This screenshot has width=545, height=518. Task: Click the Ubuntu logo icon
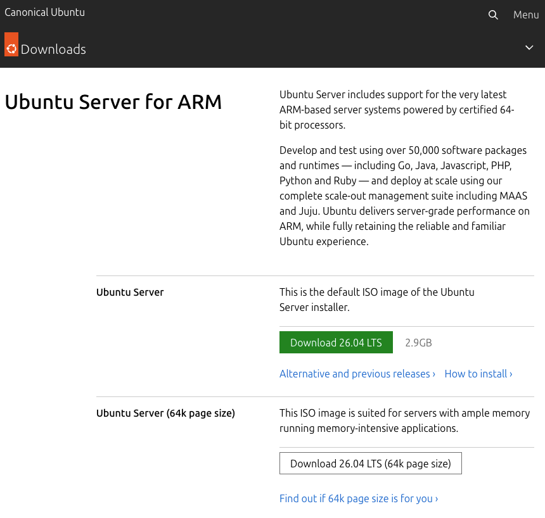tap(11, 44)
